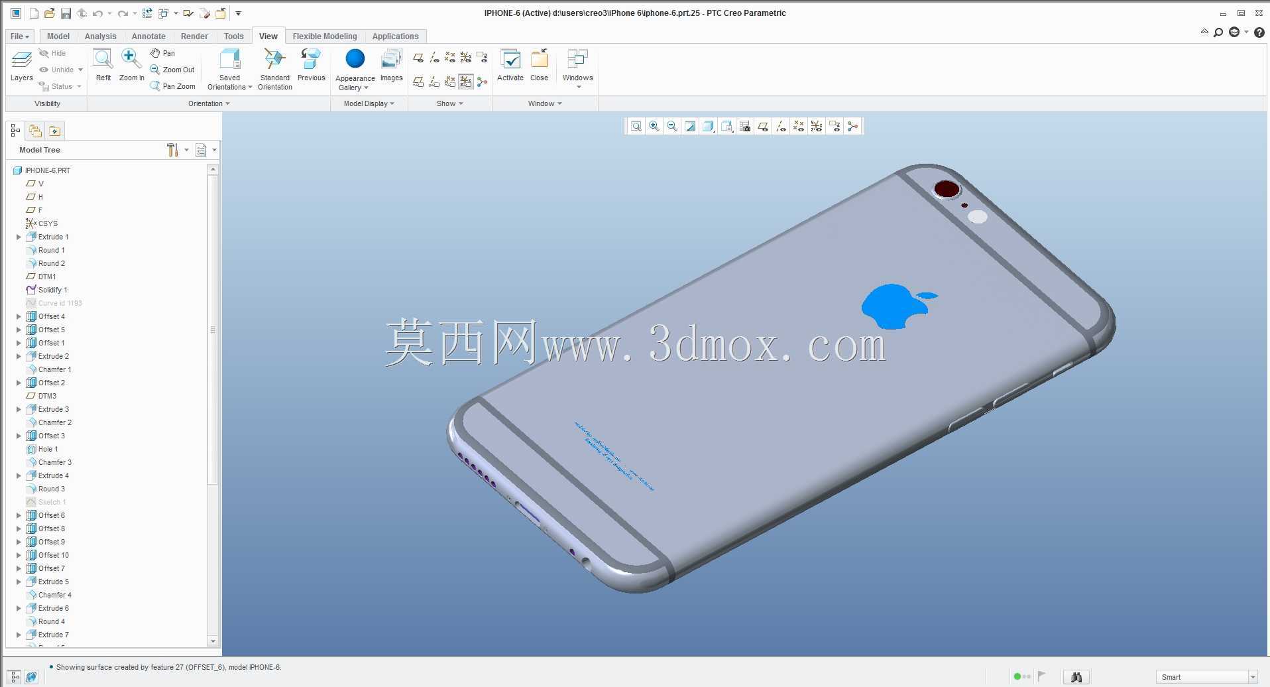Click the find binoculars icon in status bar
1270x687 pixels.
pos(1076,677)
